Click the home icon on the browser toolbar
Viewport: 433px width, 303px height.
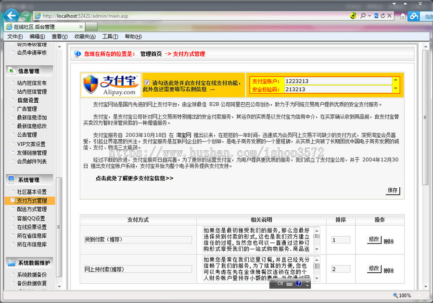point(403,15)
